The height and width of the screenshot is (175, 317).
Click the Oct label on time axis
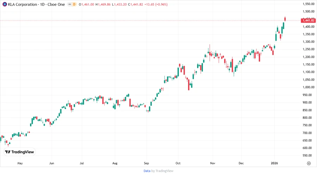coord(178,163)
